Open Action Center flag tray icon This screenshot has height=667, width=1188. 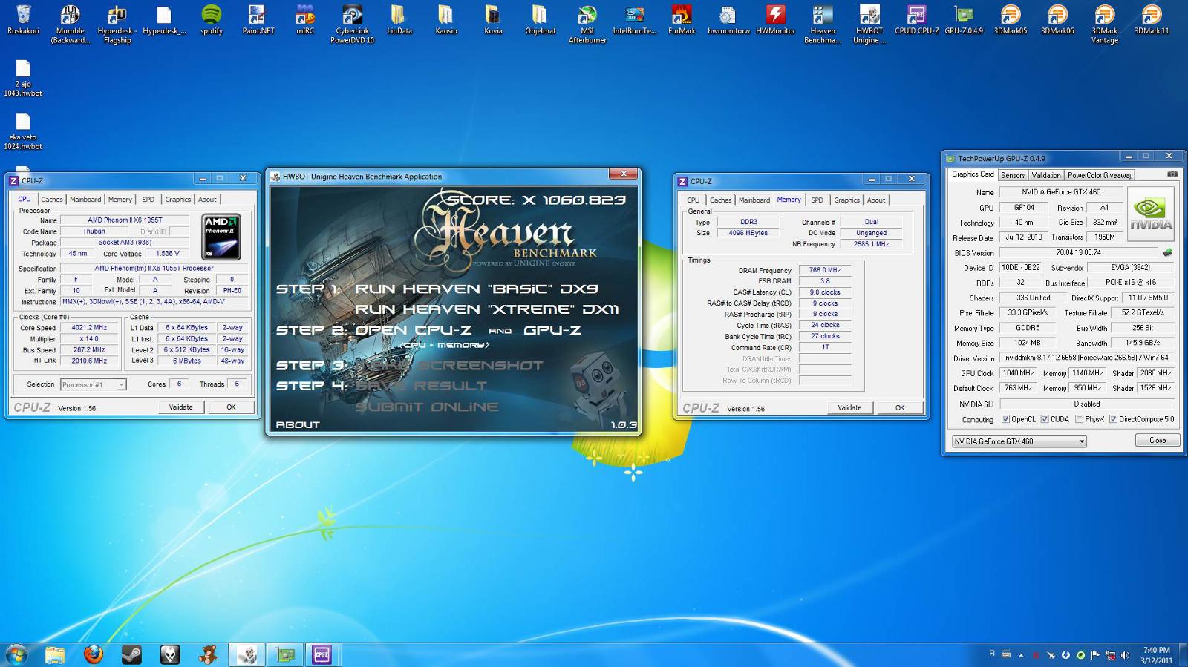pos(1096,655)
